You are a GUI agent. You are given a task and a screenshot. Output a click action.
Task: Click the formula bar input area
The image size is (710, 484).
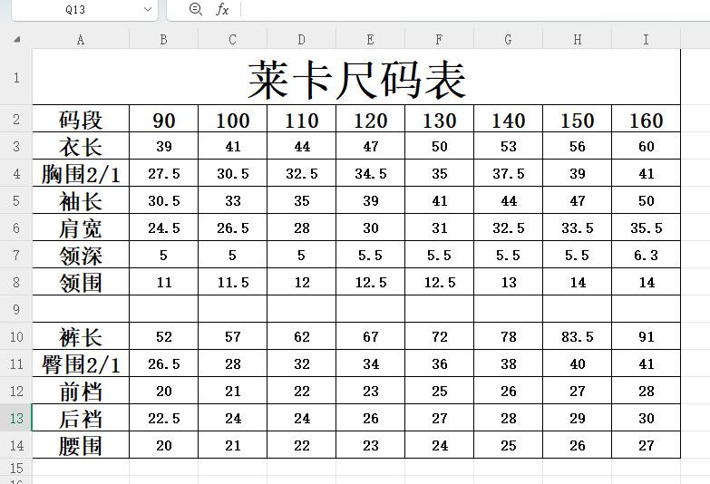pyautogui.click(x=475, y=9)
